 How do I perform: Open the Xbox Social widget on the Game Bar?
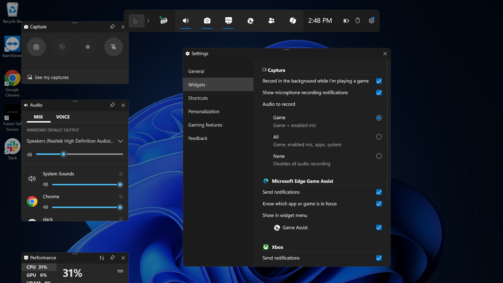click(x=271, y=21)
